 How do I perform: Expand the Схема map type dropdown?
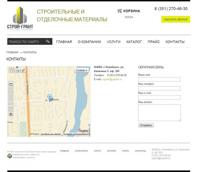tap(82, 70)
